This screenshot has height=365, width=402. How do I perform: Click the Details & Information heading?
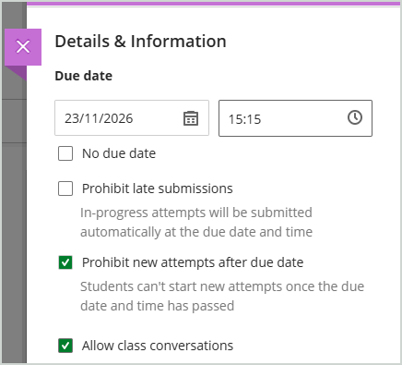coord(140,42)
